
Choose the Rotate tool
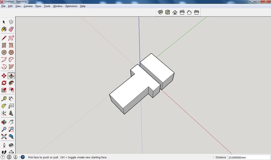(x=4, y=83)
